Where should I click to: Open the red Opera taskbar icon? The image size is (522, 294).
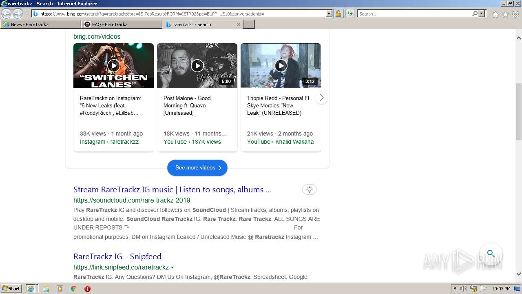[87, 289]
